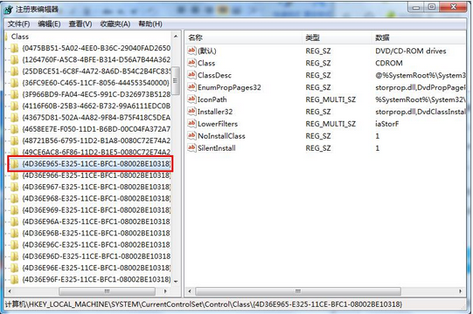Image resolution: width=473 pixels, height=314 pixels.
Task: Select key {4D36E96D-E325-11CE-BFC1-08002BE10318}
Action: (x=96, y=256)
